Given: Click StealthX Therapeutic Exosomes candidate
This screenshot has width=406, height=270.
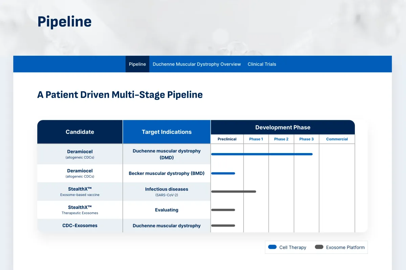Looking at the screenshot, I should coord(80,210).
